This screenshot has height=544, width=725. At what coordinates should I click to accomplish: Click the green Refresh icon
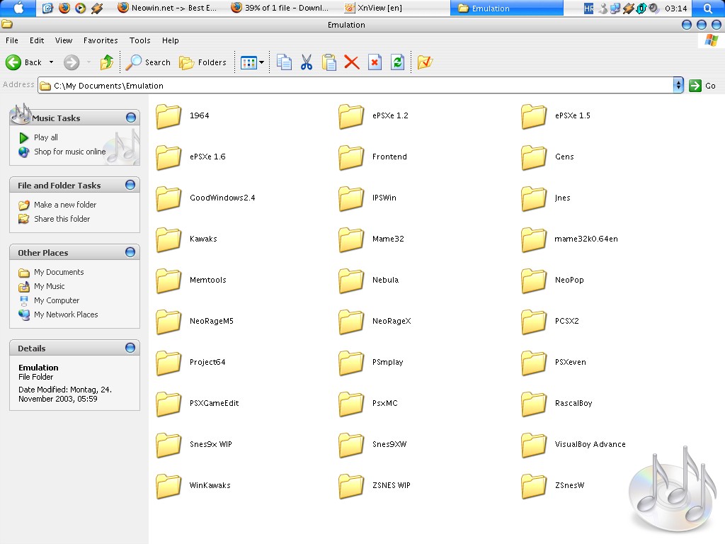pyautogui.click(x=397, y=62)
